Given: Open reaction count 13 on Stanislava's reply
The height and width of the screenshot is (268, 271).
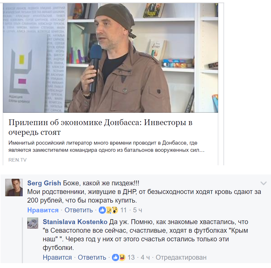Looking at the screenshot, I should pos(131,257).
